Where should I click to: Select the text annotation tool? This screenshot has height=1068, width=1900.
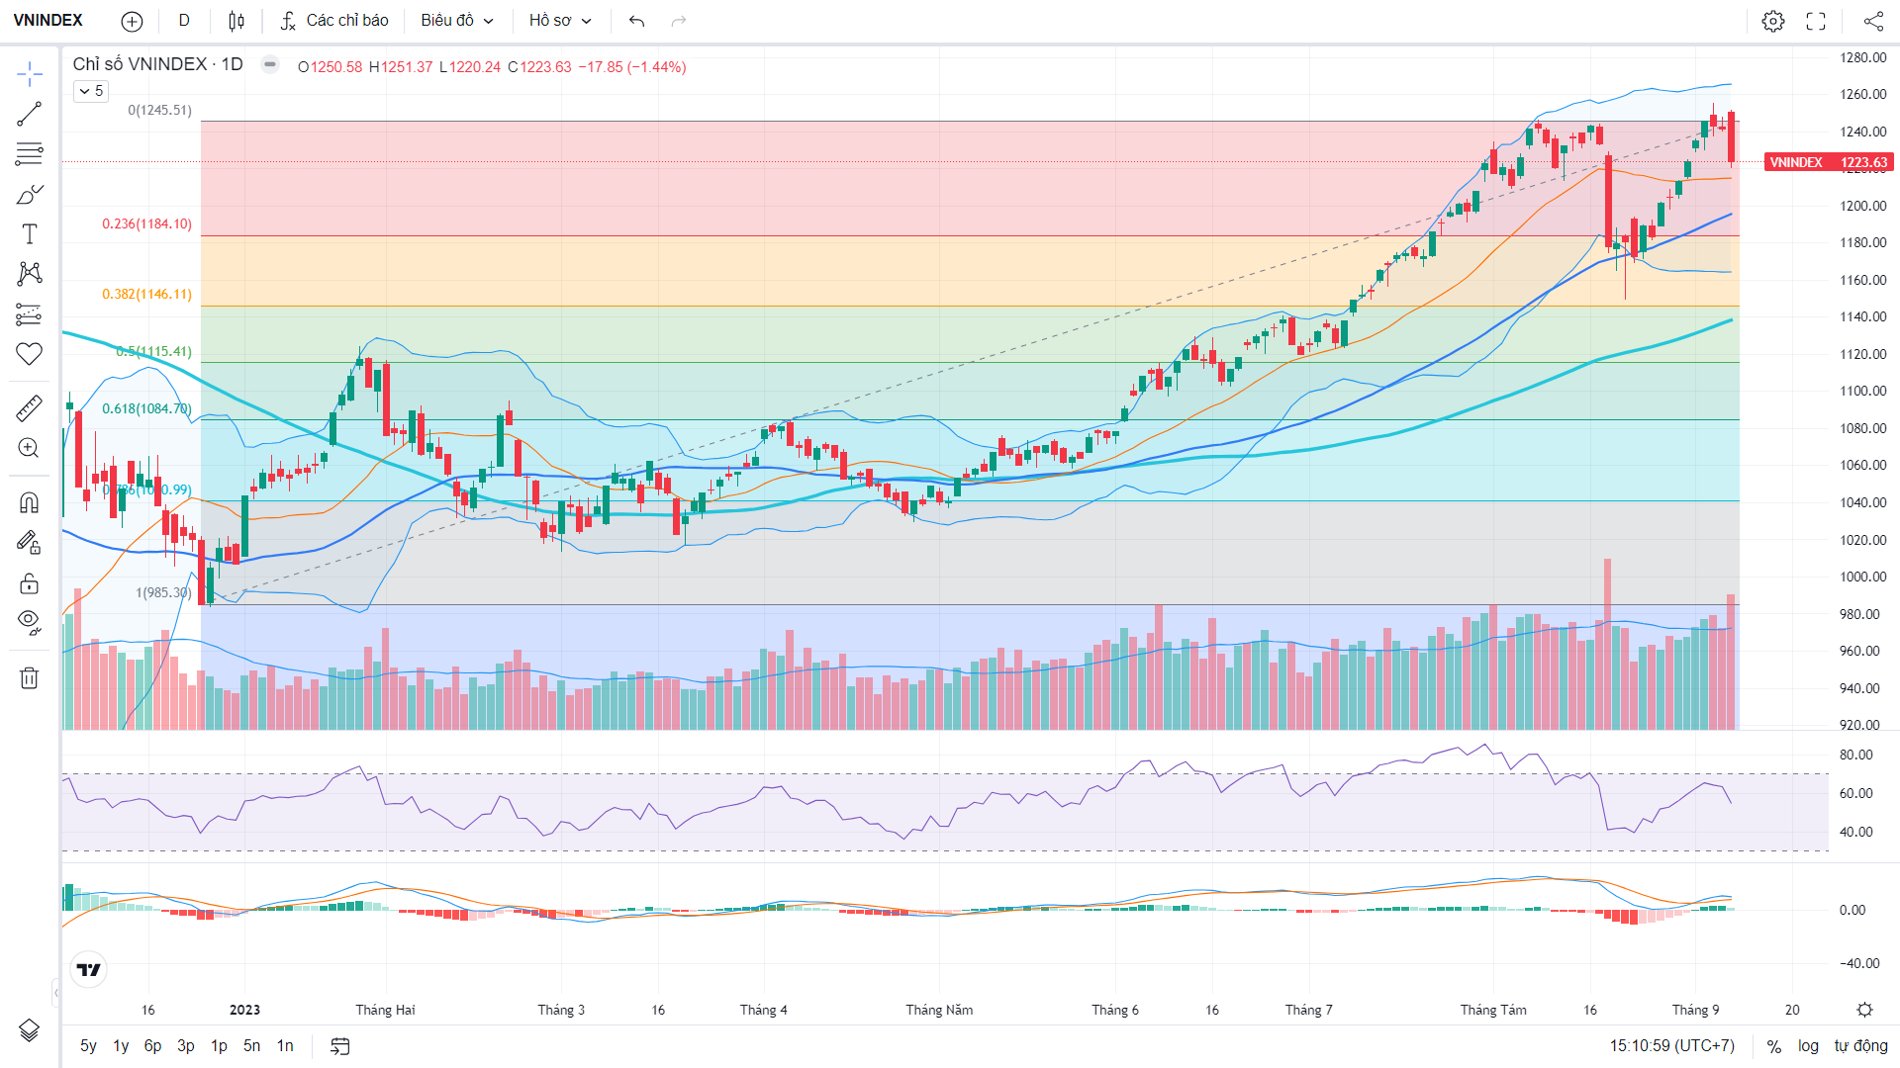click(30, 233)
